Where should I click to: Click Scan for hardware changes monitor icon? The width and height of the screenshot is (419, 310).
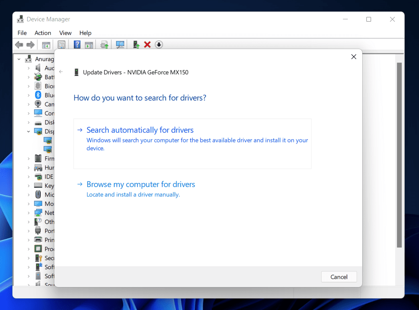point(120,45)
